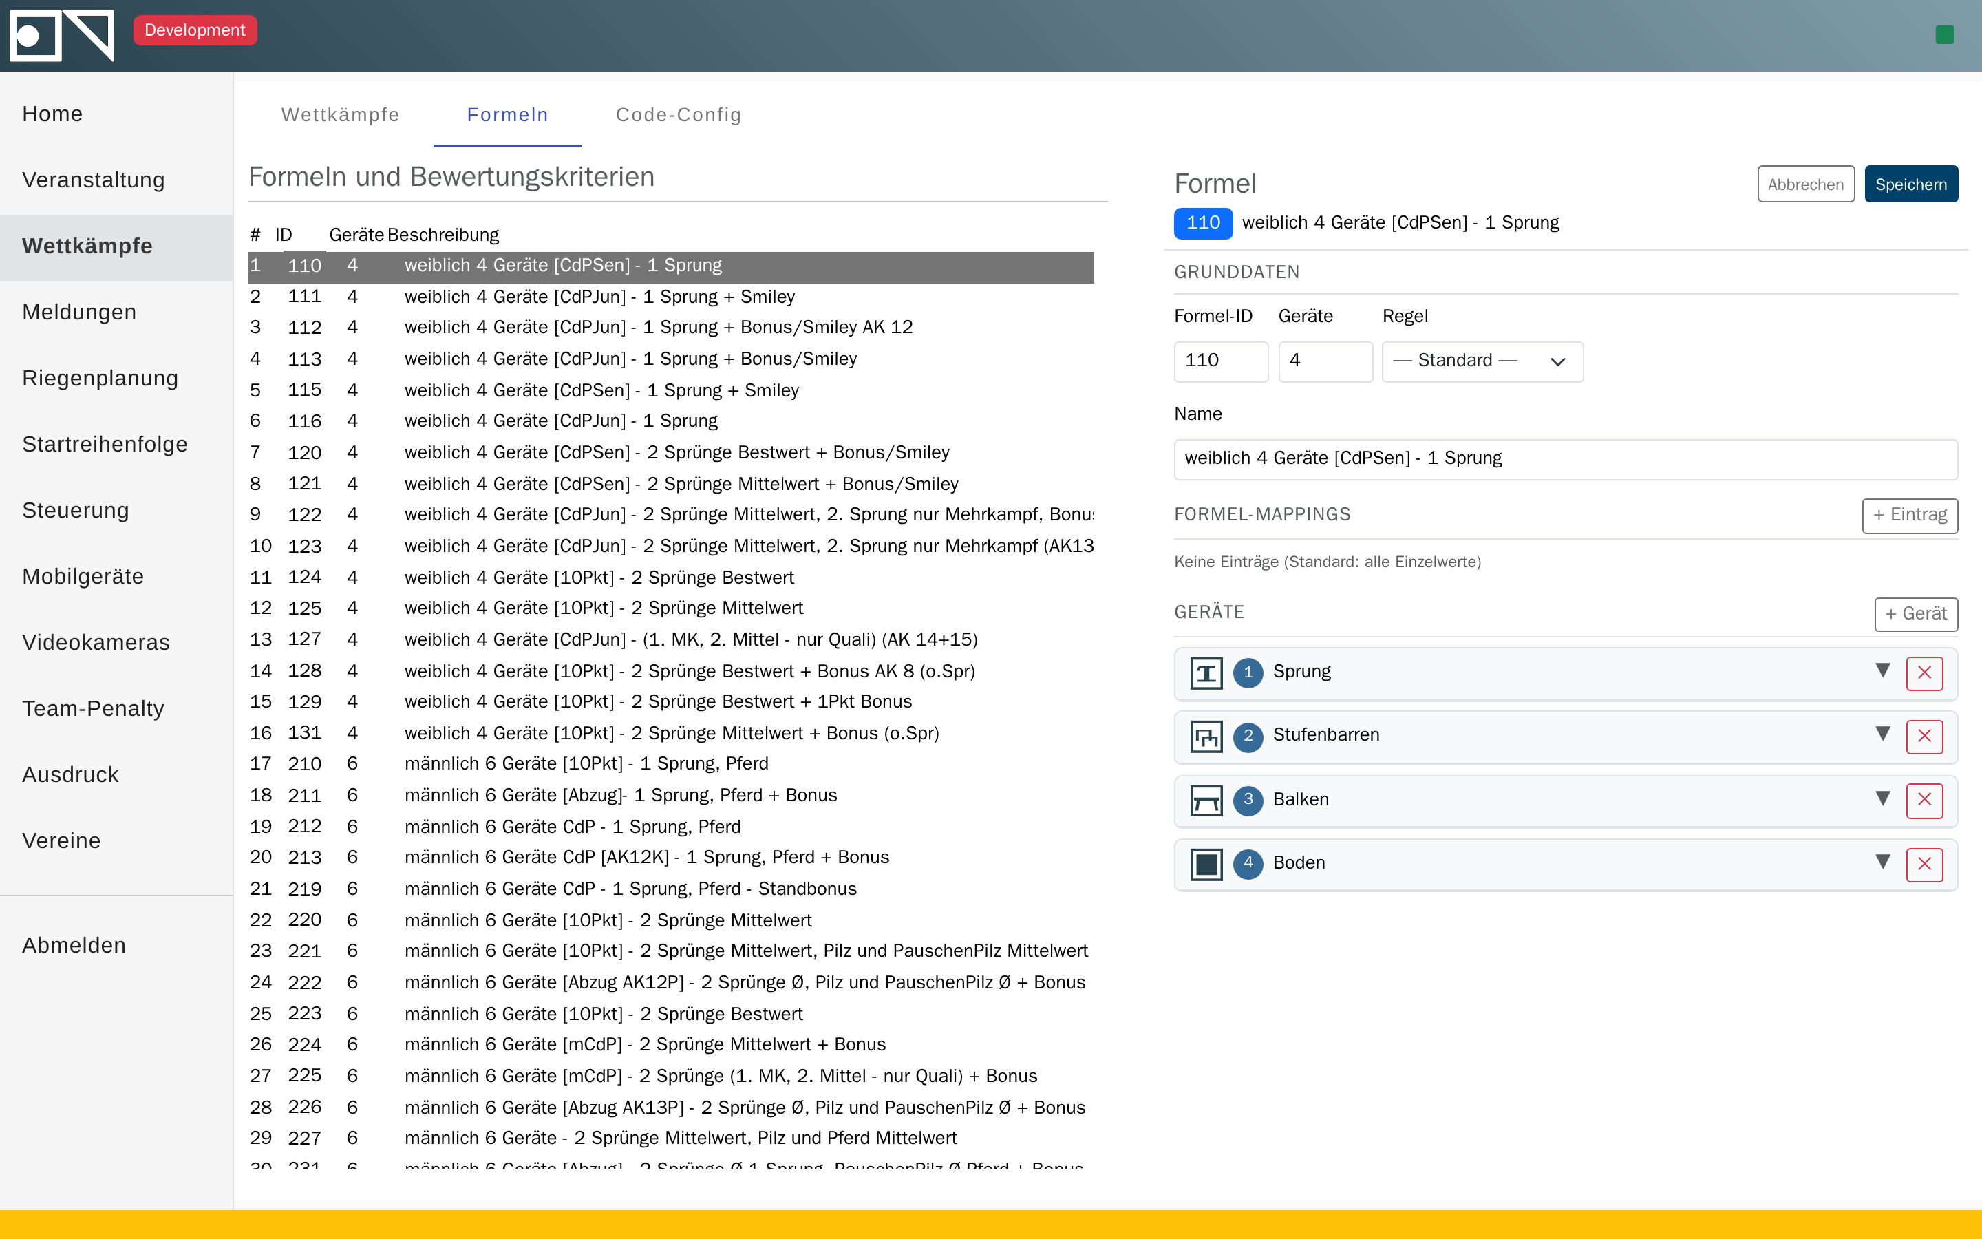This screenshot has width=1982, height=1239.
Task: Open Videokameras in the sidebar
Action: point(116,644)
